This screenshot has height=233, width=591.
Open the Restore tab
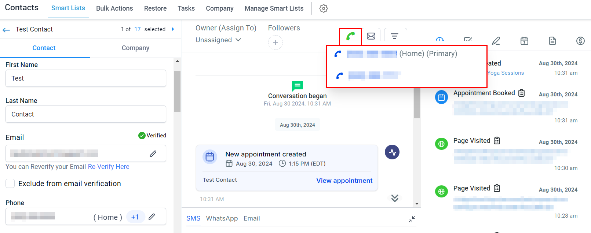coord(155,8)
